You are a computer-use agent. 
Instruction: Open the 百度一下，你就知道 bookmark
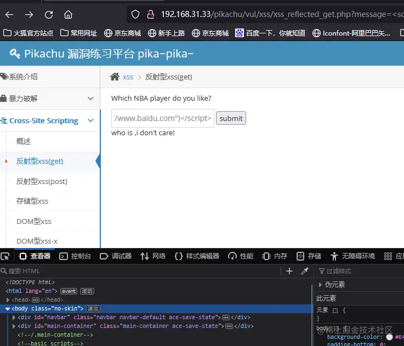[270, 33]
